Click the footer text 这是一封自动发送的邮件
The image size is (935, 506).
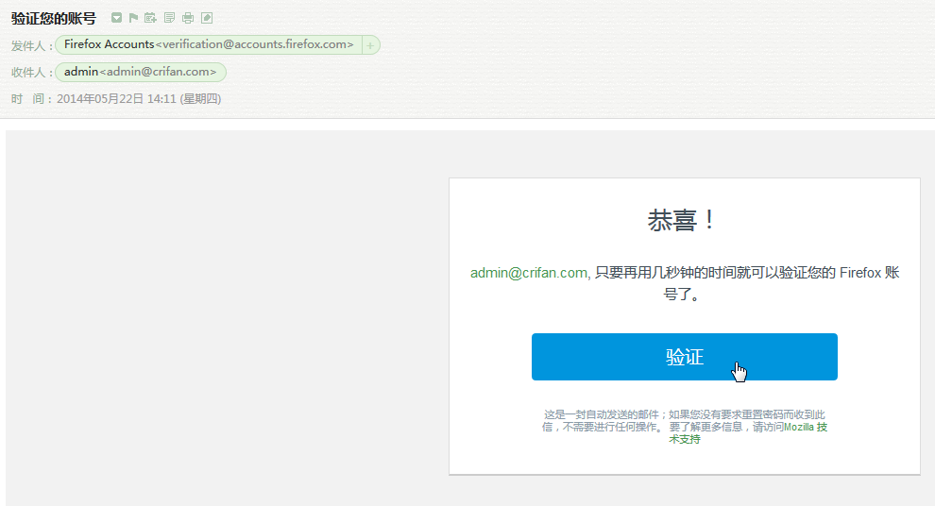pyautogui.click(x=602, y=414)
